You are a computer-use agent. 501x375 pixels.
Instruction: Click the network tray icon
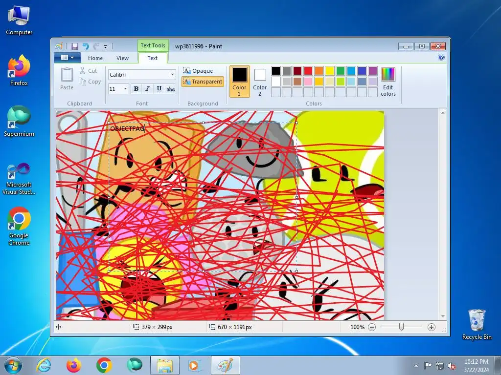[440, 366]
